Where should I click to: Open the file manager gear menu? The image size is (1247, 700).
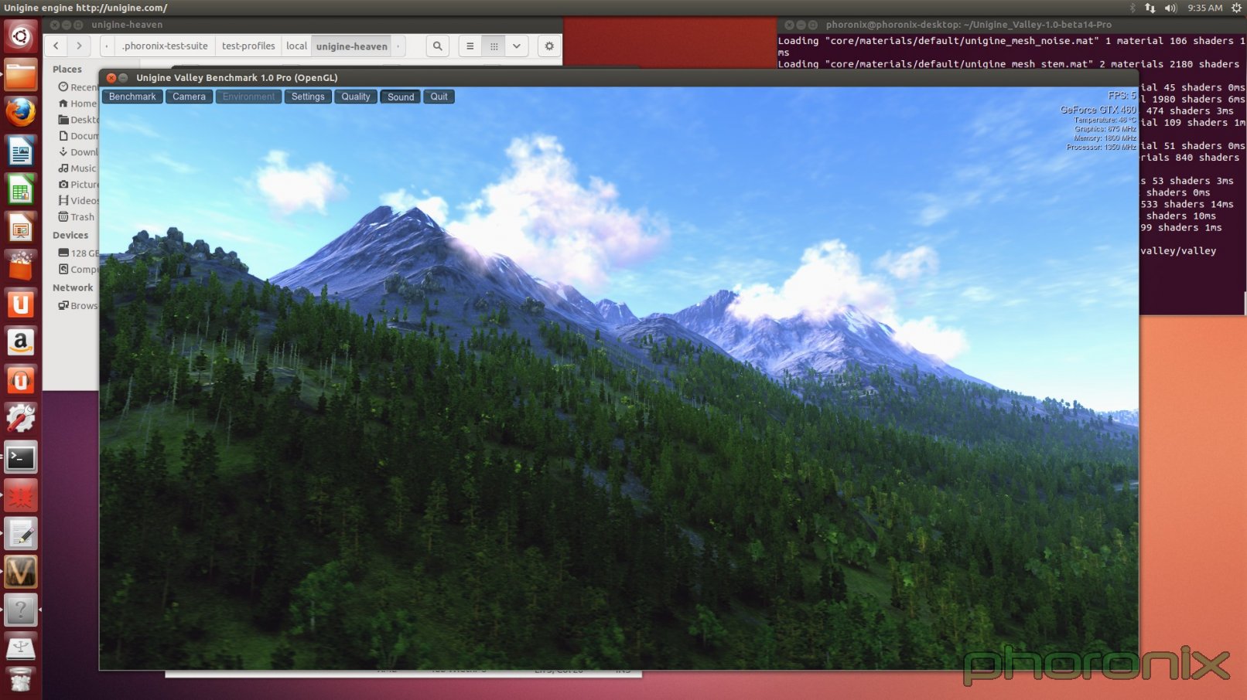pyautogui.click(x=549, y=46)
